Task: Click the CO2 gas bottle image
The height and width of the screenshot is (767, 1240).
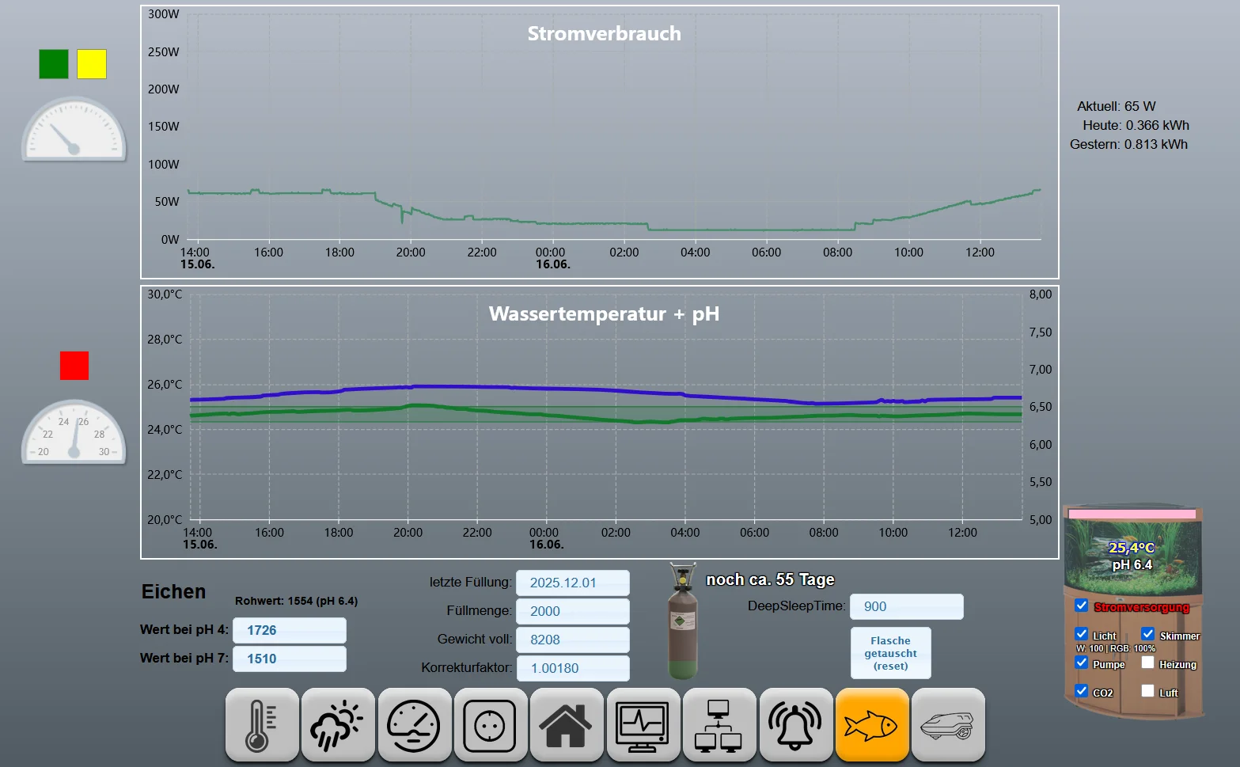Action: (682, 621)
